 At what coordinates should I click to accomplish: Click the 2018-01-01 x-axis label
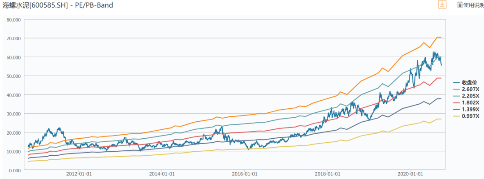click(x=327, y=174)
